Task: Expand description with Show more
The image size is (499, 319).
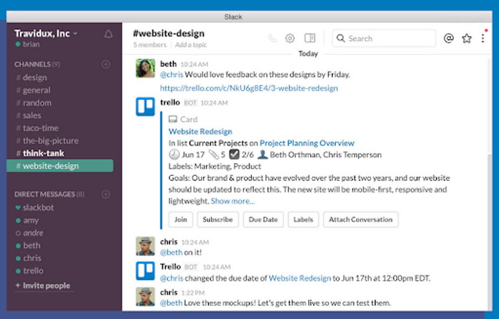Action: pos(233,201)
